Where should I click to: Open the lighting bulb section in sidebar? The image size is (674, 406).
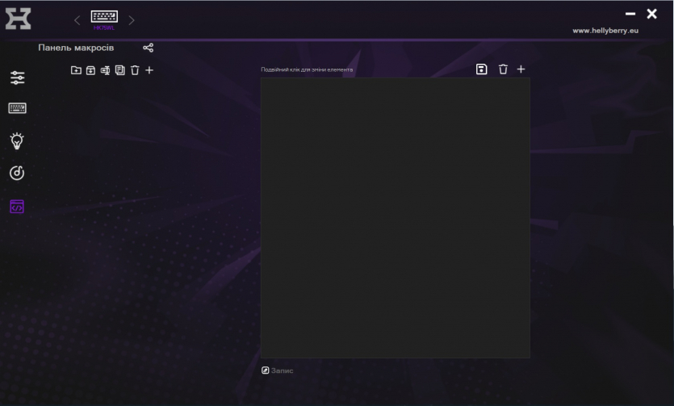coord(17,140)
